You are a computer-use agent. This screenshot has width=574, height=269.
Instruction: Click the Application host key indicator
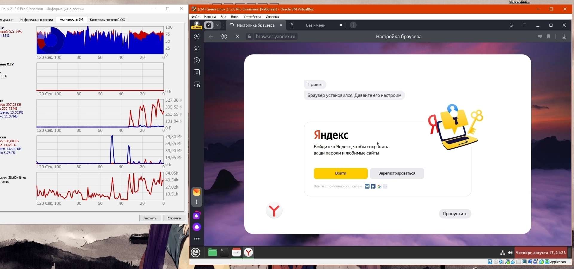[x=558, y=262]
